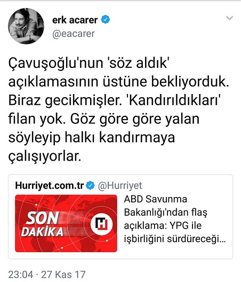
Task: Click the 'Kandırıldıkları' word in tweet
Action: (x=174, y=100)
